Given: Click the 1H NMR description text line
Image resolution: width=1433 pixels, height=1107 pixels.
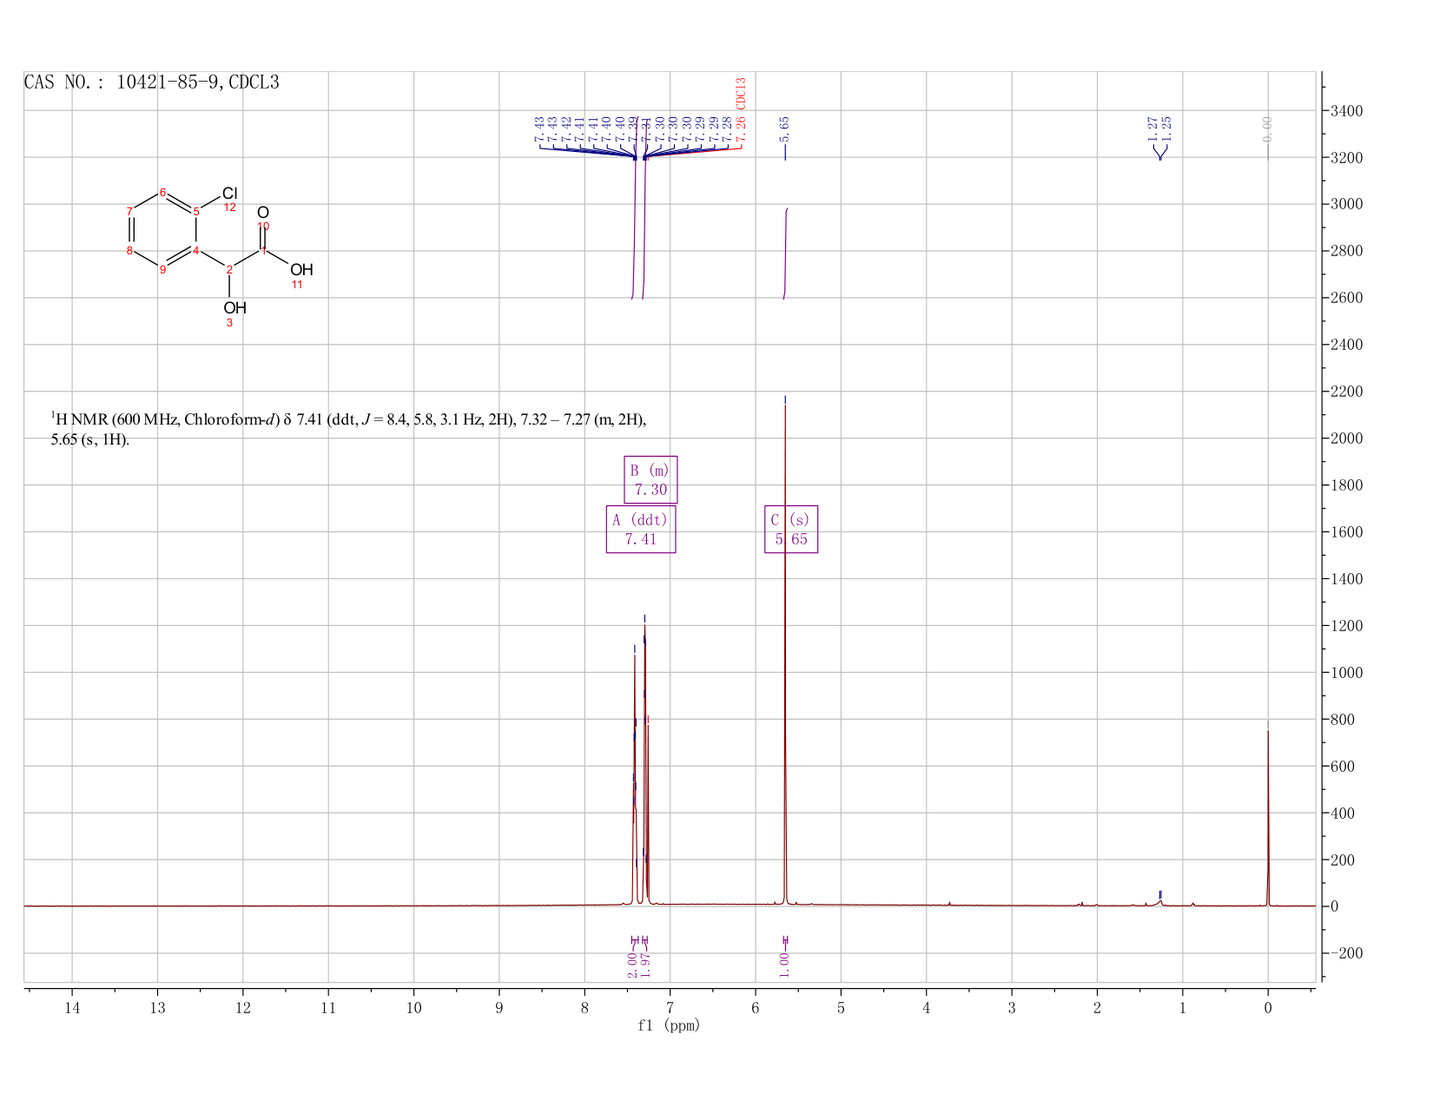Looking at the screenshot, I should pyautogui.click(x=348, y=429).
